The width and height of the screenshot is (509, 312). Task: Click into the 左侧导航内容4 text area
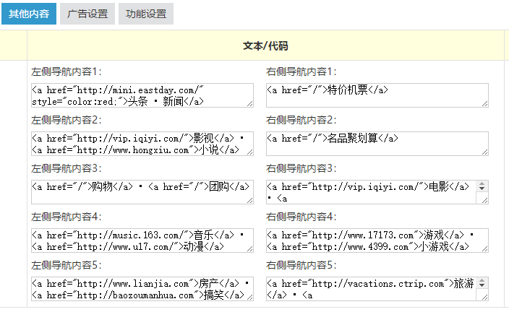click(x=142, y=240)
